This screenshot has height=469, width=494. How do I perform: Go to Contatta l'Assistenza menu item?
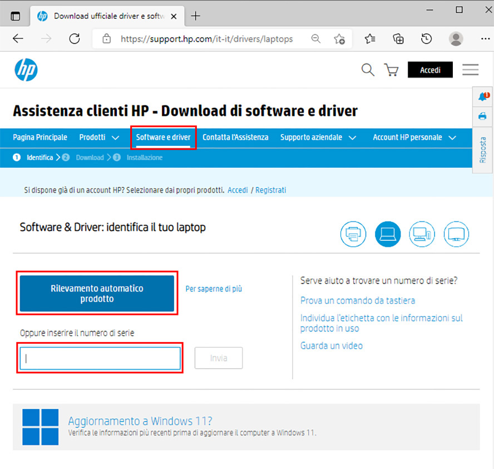pos(235,137)
